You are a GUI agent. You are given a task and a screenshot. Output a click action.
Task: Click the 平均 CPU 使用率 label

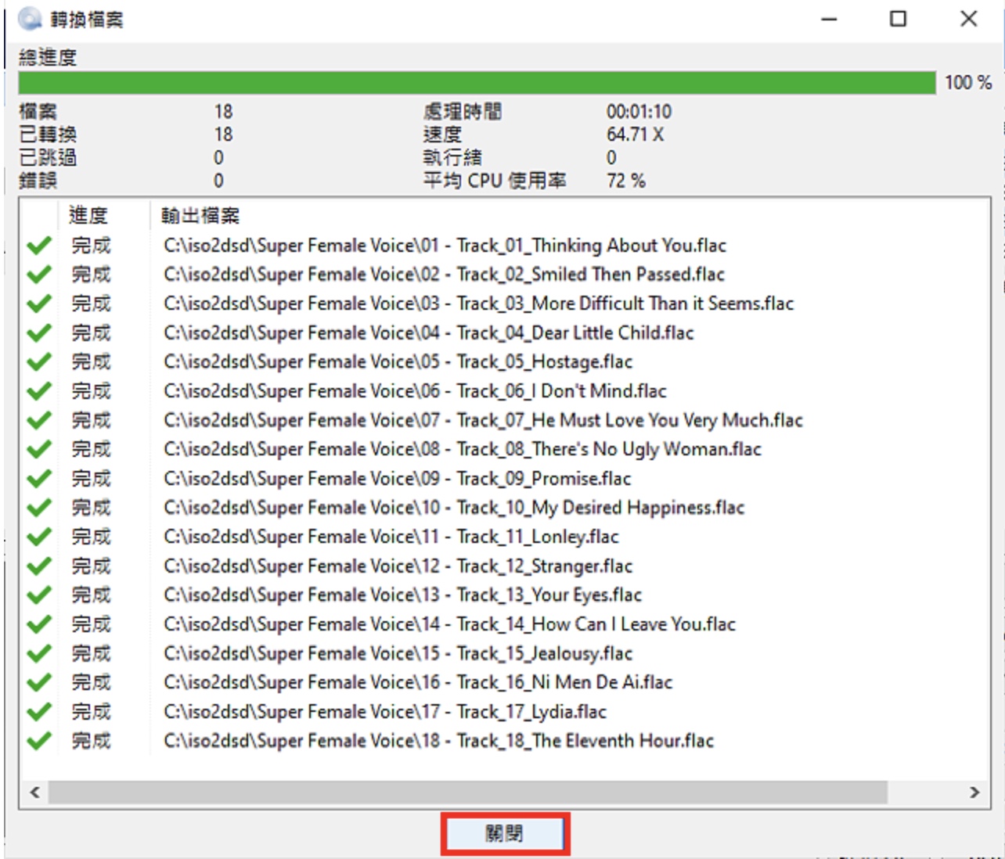pyautogui.click(x=495, y=181)
